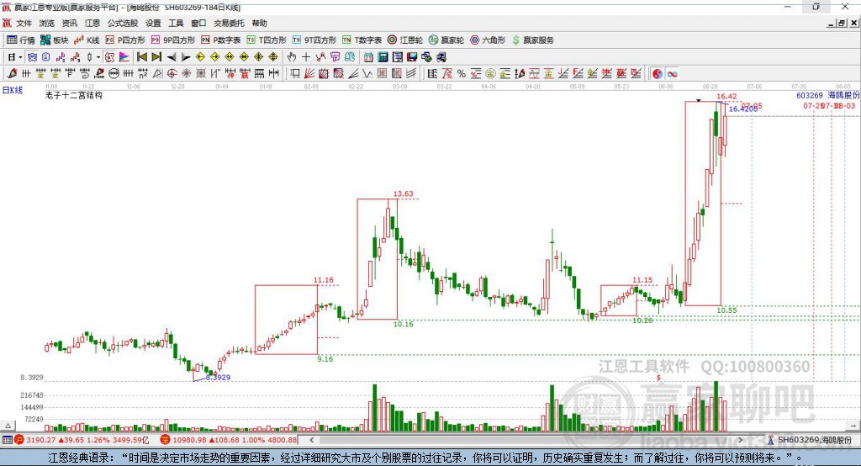Open the P数字表 tool
This screenshot has height=466, width=861.
(221, 40)
